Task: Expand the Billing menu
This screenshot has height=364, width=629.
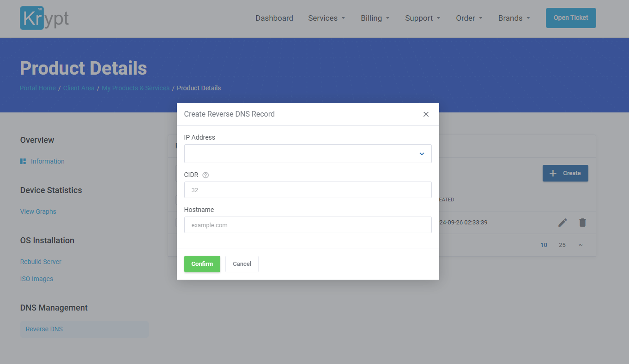Action: [375, 18]
